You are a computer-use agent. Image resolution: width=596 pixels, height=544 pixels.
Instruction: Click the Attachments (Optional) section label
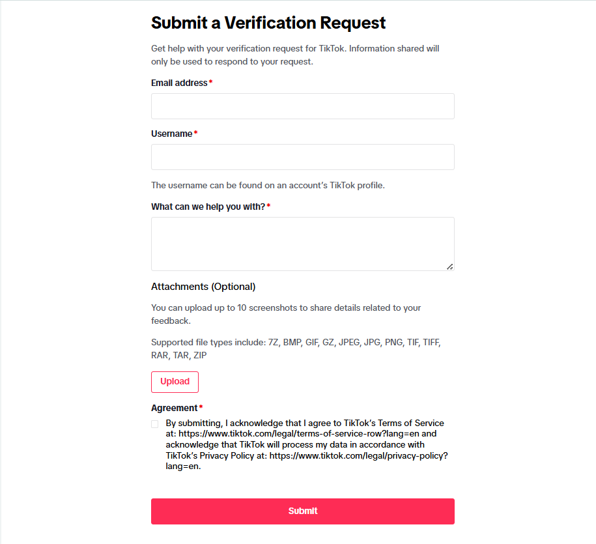203,287
